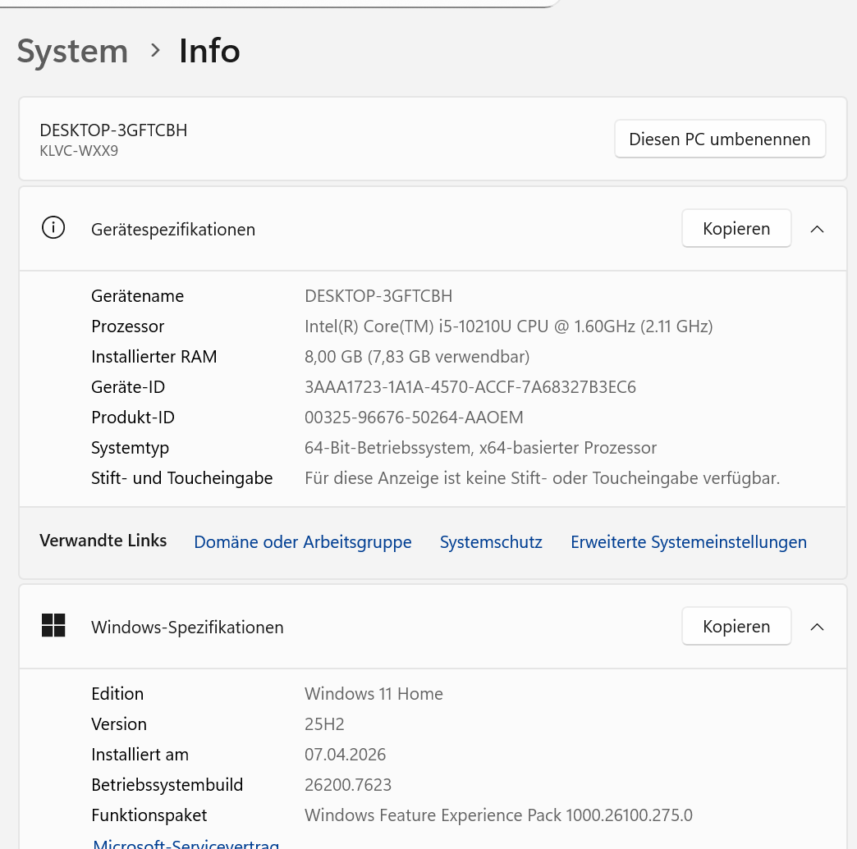Select the Gerätespezifikationen header title
The height and width of the screenshot is (849, 857).
pos(172,230)
